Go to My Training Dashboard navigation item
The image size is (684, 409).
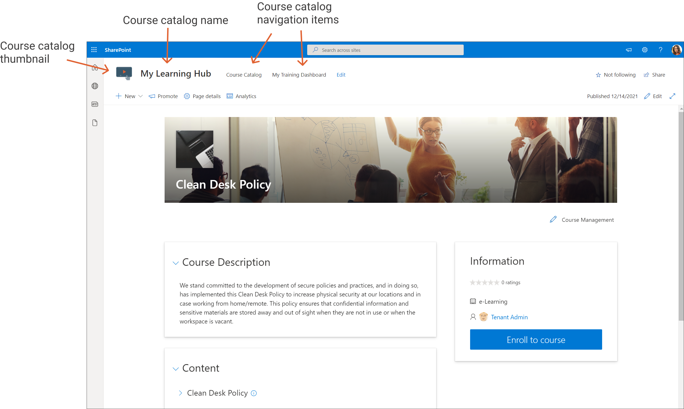tap(299, 75)
